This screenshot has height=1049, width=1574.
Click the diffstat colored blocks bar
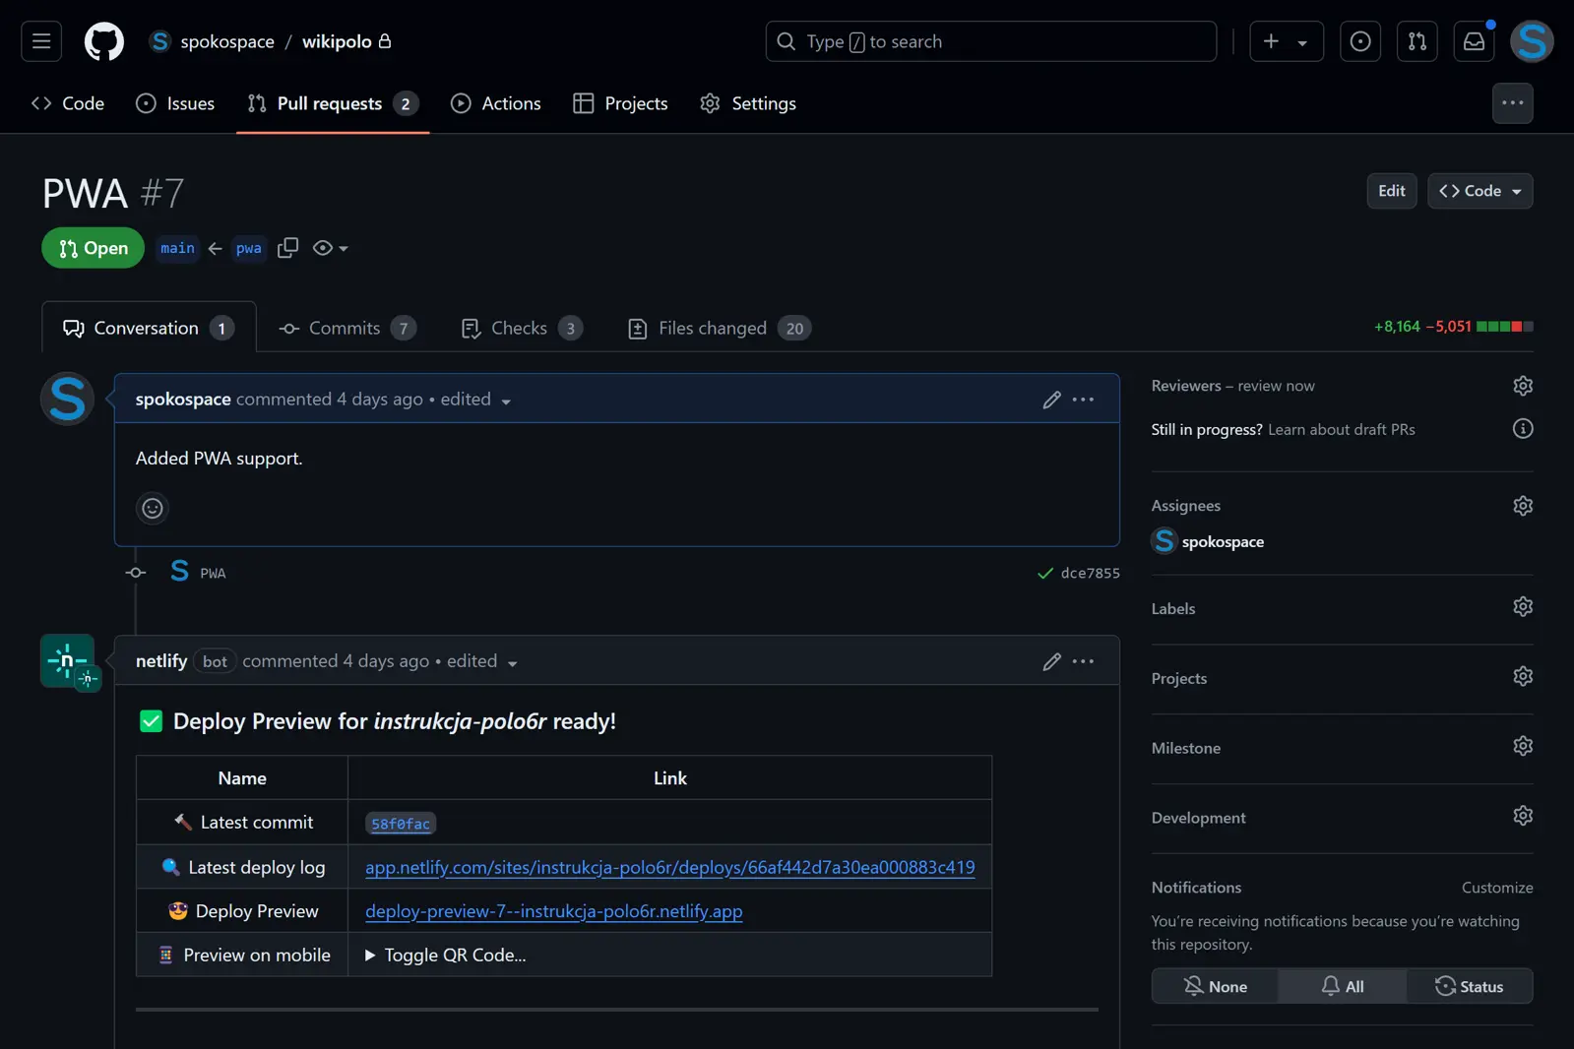[1504, 327]
